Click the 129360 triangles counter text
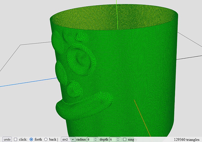 [186, 140]
